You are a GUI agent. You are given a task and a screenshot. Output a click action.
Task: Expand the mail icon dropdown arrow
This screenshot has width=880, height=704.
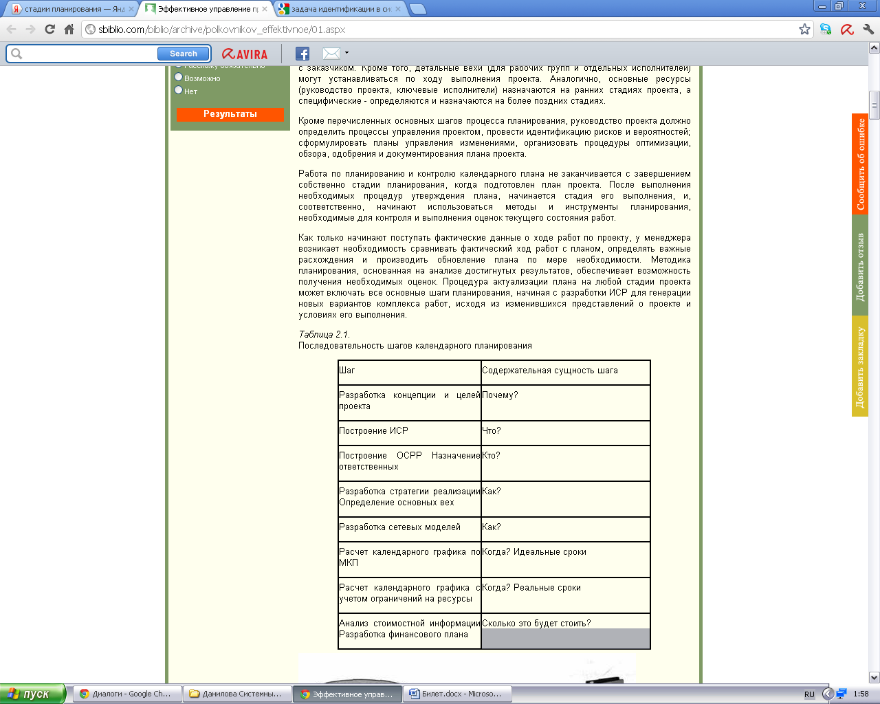346,53
